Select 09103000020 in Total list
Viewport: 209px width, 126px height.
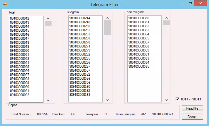pyautogui.click(x=20, y=50)
